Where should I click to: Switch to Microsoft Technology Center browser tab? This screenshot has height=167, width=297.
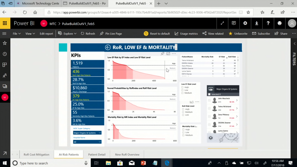pyautogui.click(x=38, y=3)
